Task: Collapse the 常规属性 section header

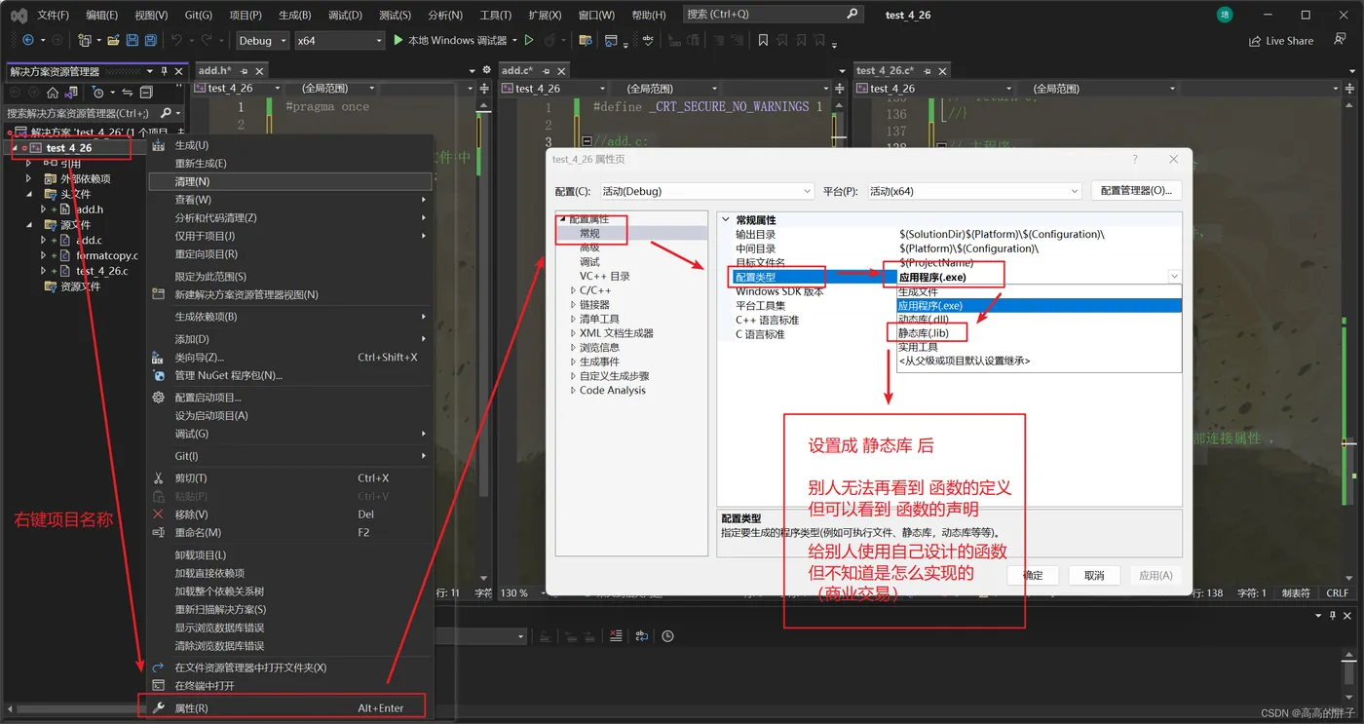Action: (x=725, y=220)
